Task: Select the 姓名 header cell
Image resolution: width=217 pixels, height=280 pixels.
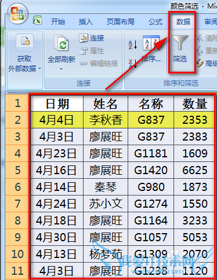Action: [106, 104]
